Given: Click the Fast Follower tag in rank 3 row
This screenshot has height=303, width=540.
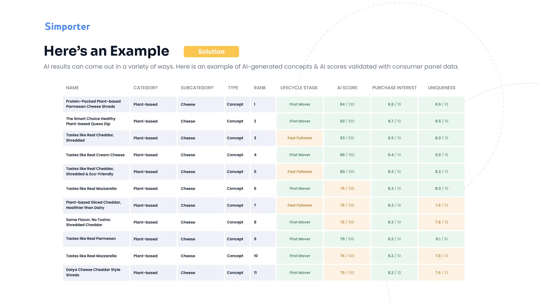Looking at the screenshot, I should pos(300,138).
